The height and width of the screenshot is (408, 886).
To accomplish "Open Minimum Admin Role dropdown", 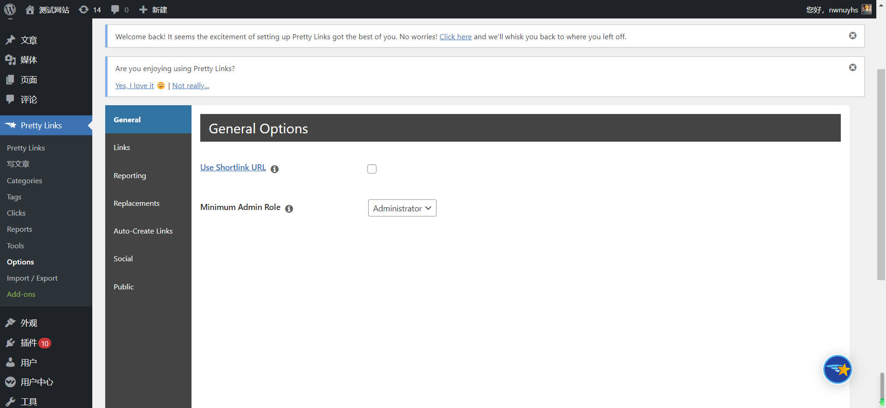I will pos(402,208).
